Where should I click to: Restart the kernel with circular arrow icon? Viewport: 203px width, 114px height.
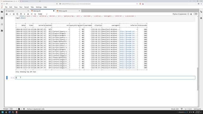[x=32, y=14]
